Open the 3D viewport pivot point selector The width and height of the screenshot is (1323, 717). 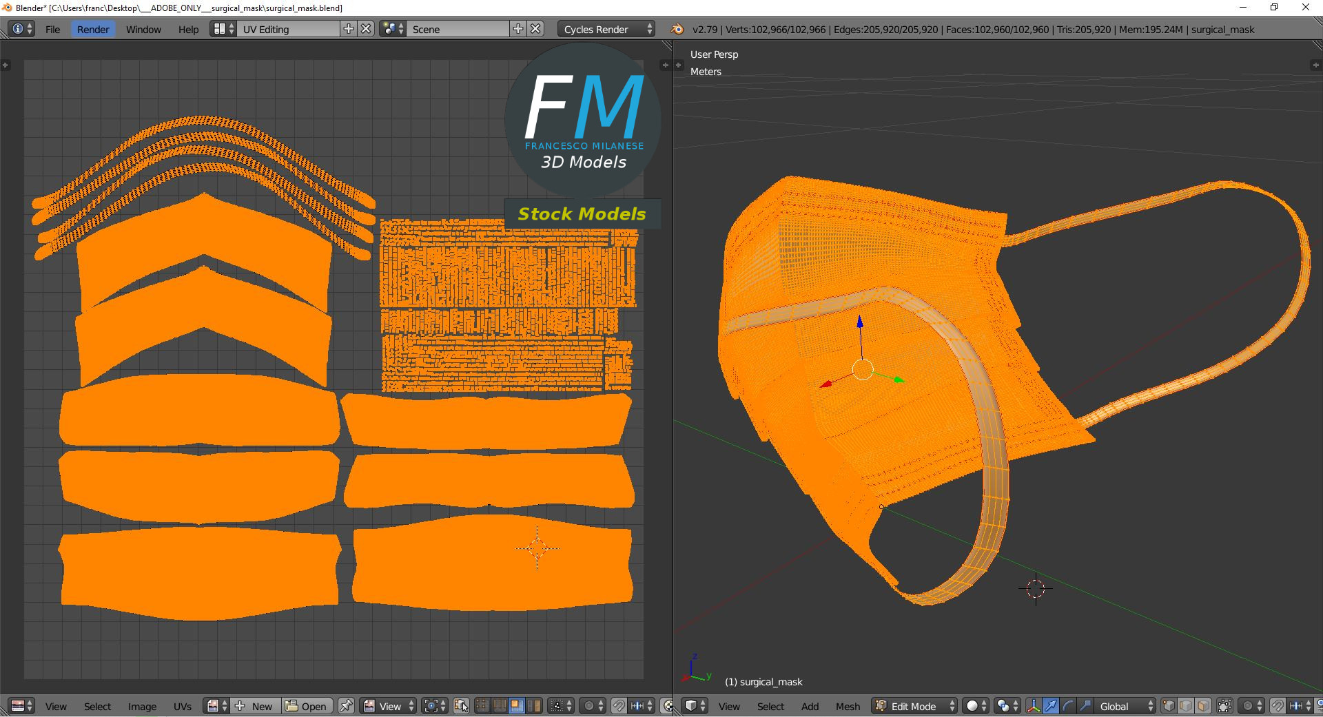coord(1007,706)
